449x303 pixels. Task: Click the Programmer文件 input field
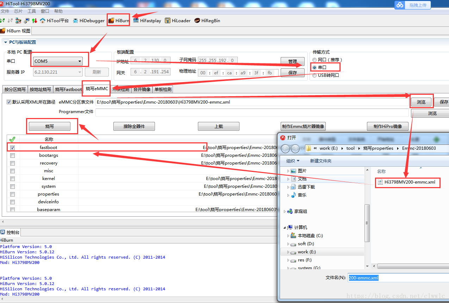(252, 112)
